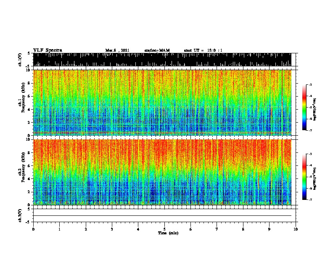Click the ch.2 color bar "log(PSD)" unit label
The image size is (333, 257).
pos(315,178)
